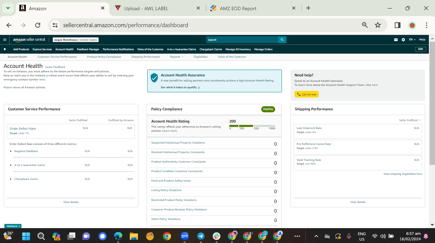Open the browser zoom magnifier icon
Image resolution: width=435 pixels, height=243 pixels.
(x=365, y=25)
